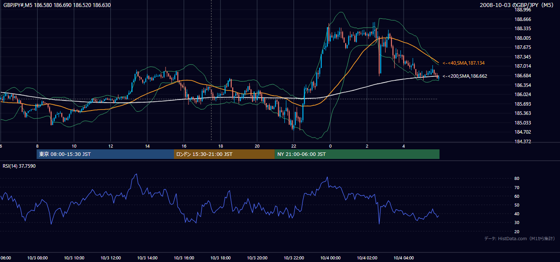The image size is (560, 262).
Task: Click the hour 18 tick on chart axis
Action: pyautogui.click(x=220, y=146)
